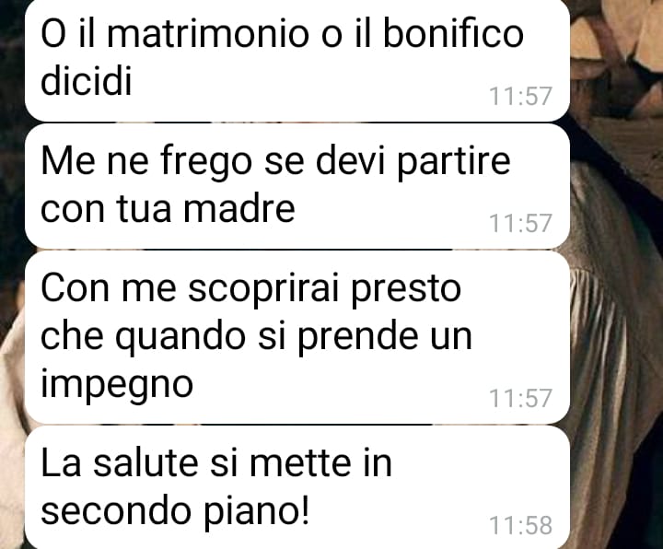Viewport: 663px width, 549px height.
Task: Select the "Con me scoprirai presto" message bubble
Action: point(297,337)
